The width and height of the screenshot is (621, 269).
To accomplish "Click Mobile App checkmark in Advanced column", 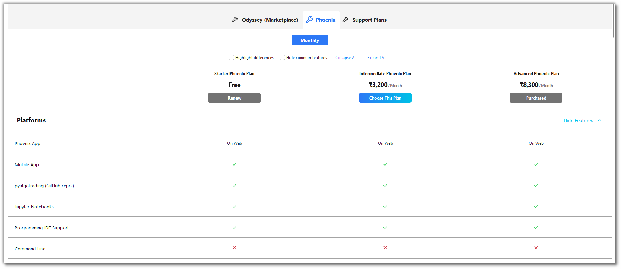I will [536, 164].
